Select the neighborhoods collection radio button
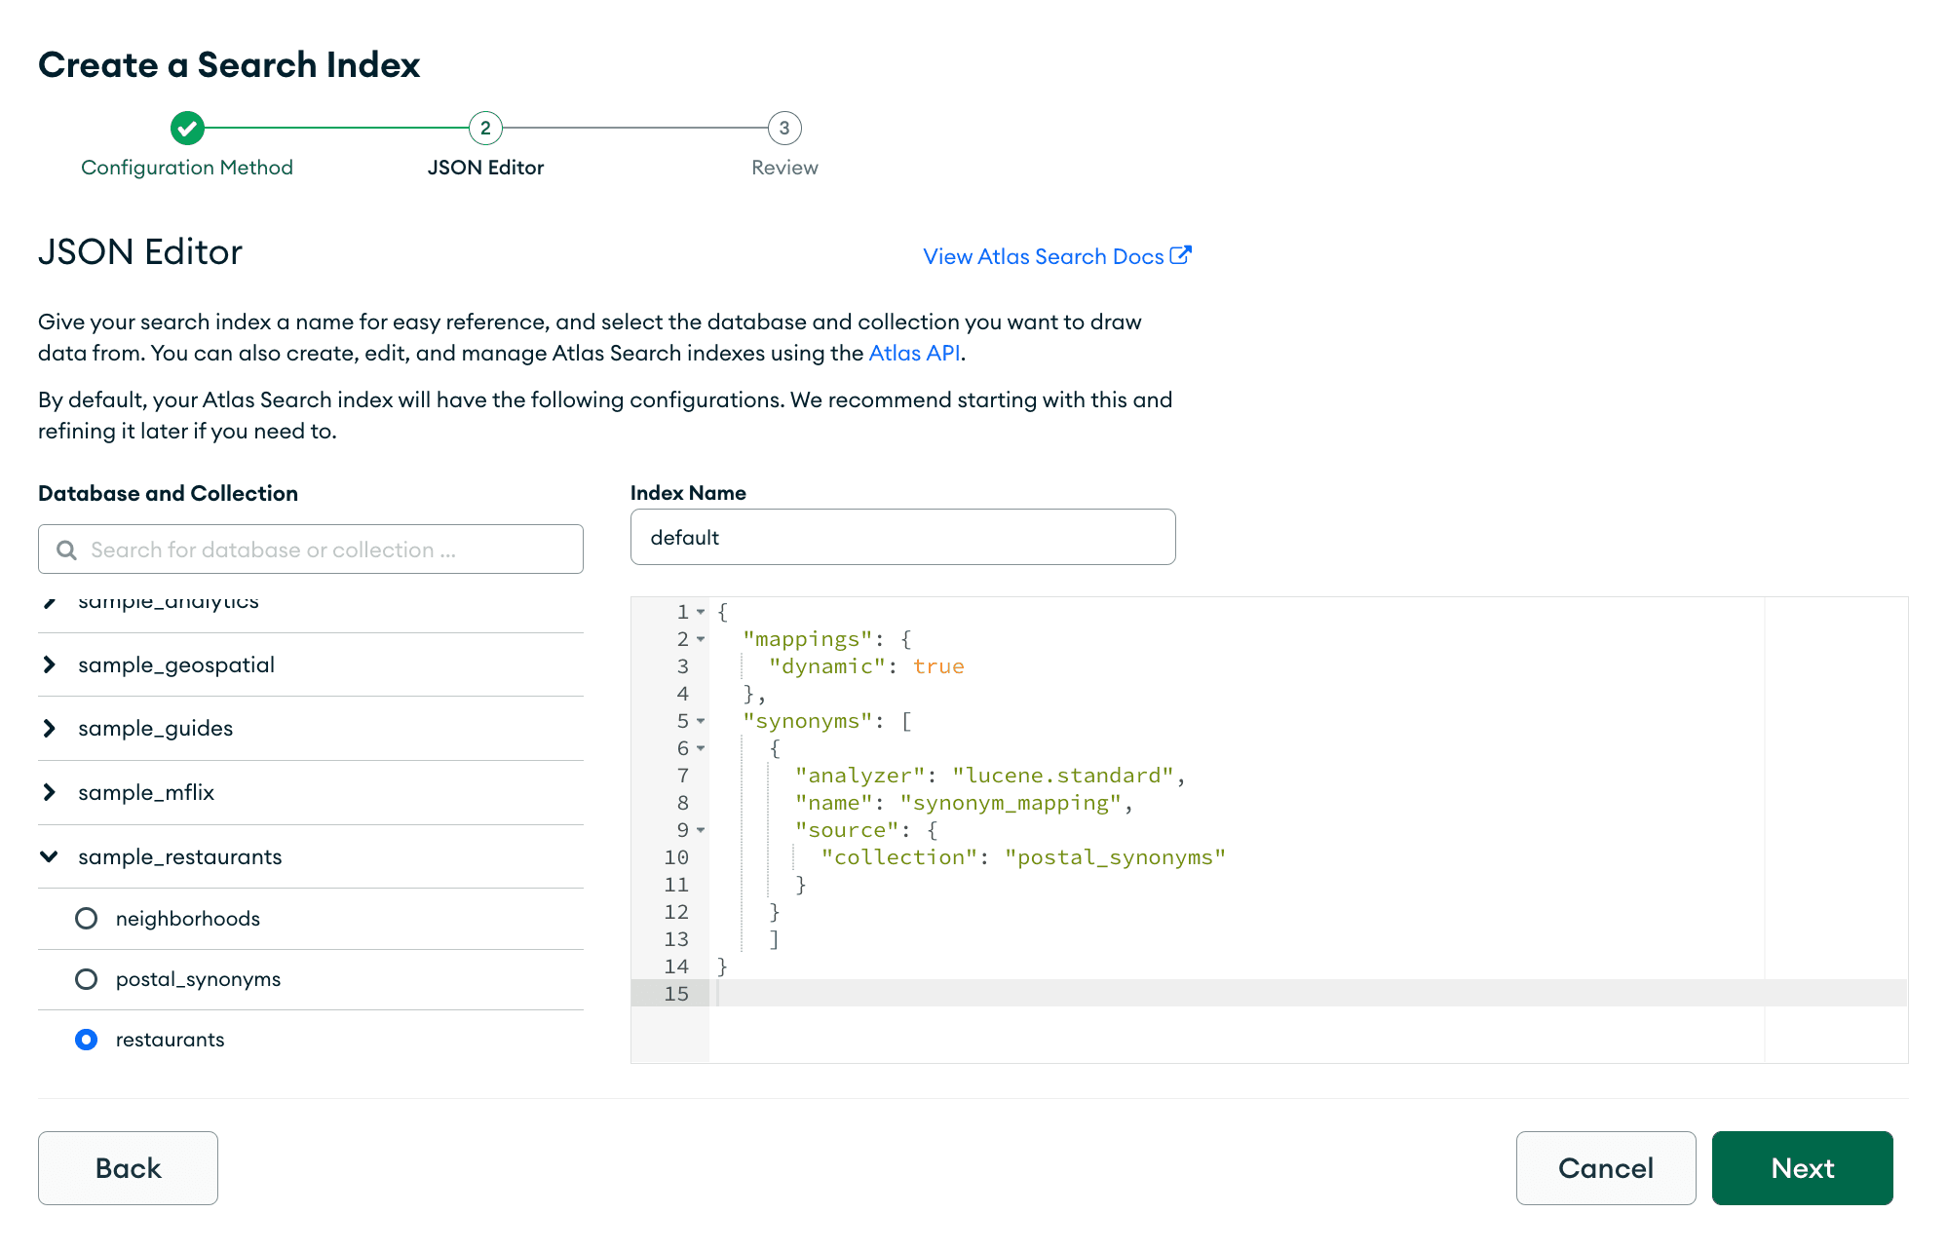Viewport: 1947px width, 1251px height. coord(87,919)
